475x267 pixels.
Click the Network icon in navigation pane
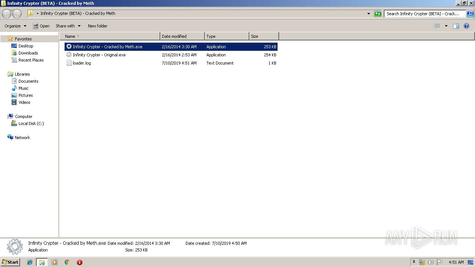click(x=10, y=138)
